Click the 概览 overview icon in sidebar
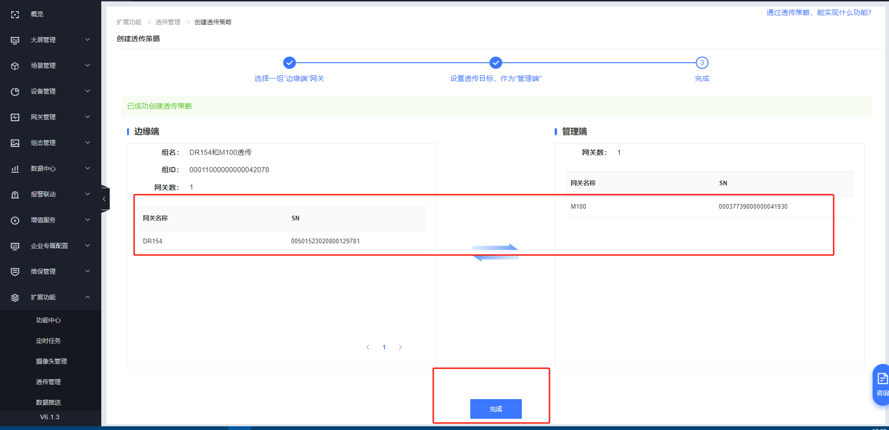The height and width of the screenshot is (430, 889). pyautogui.click(x=15, y=15)
